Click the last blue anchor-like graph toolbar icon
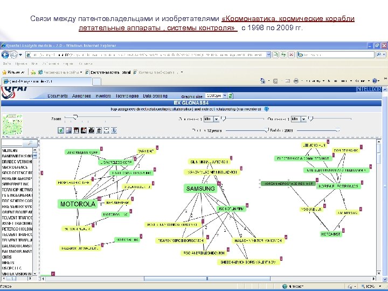This screenshot has width=388, height=291. tap(114, 130)
